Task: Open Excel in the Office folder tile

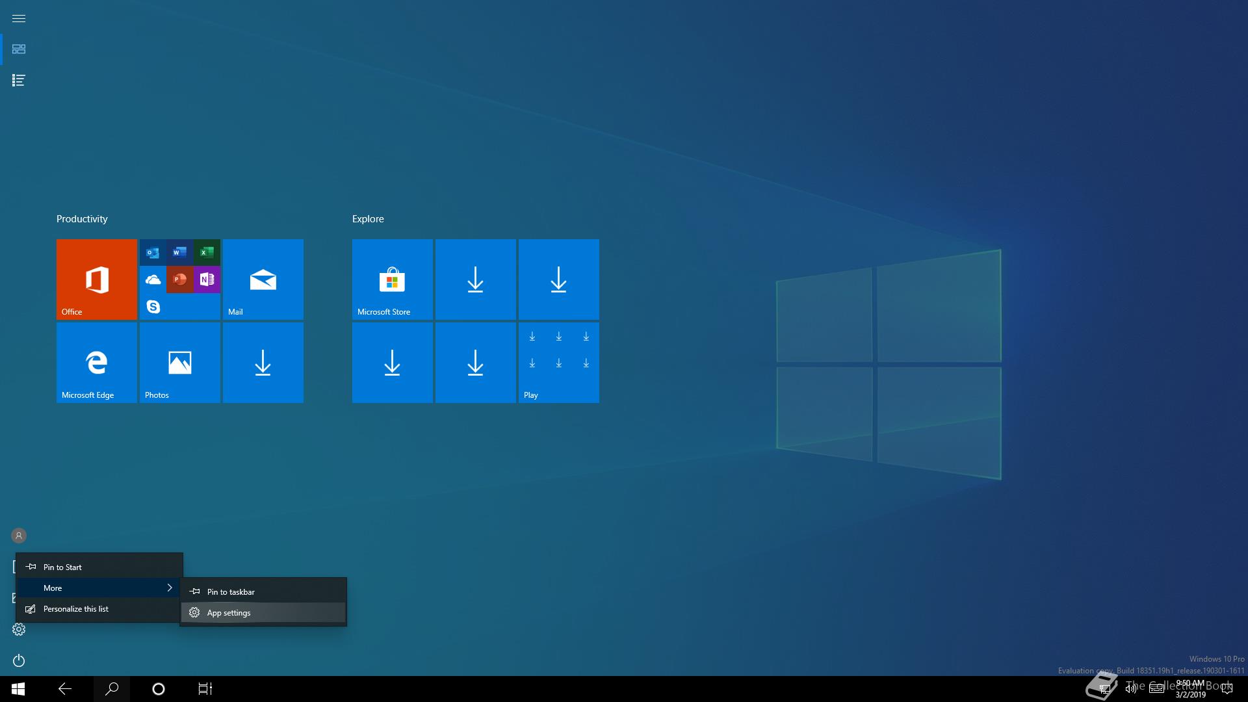Action: click(x=207, y=252)
